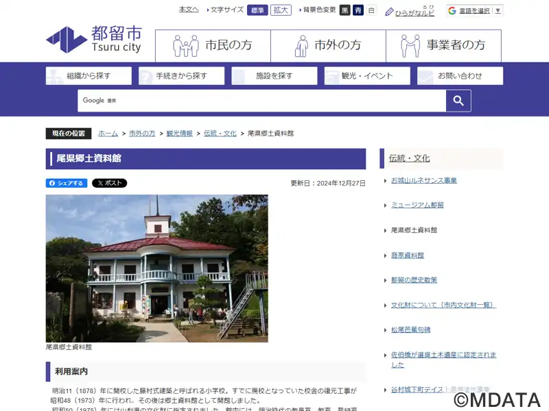
Task: Open 商家資料館 sidebar link
Action: 408,255
